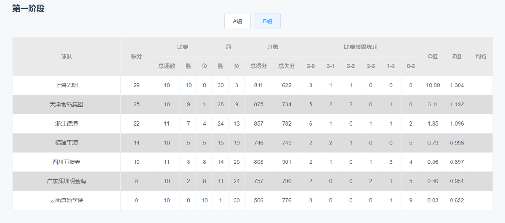Open the 天津食品集团 team row
Screen dimensions: 505x223
click(x=66, y=105)
